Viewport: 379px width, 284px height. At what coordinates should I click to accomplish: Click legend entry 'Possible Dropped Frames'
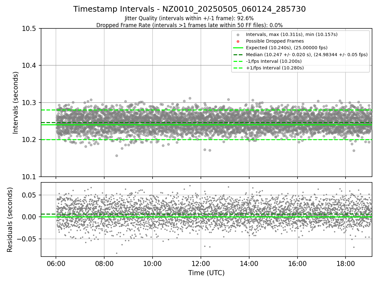[x=275, y=41]
